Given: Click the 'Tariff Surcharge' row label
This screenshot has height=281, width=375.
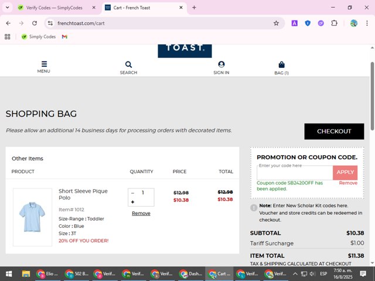Looking at the screenshot, I should [272, 244].
